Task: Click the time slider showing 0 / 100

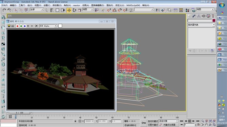Action: [x=20, y=113]
